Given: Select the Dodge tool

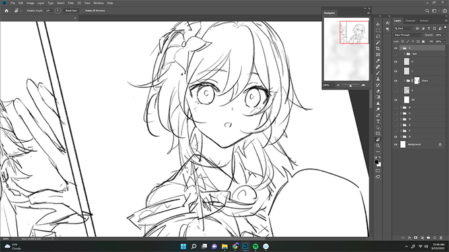Looking at the screenshot, I should pos(378,110).
